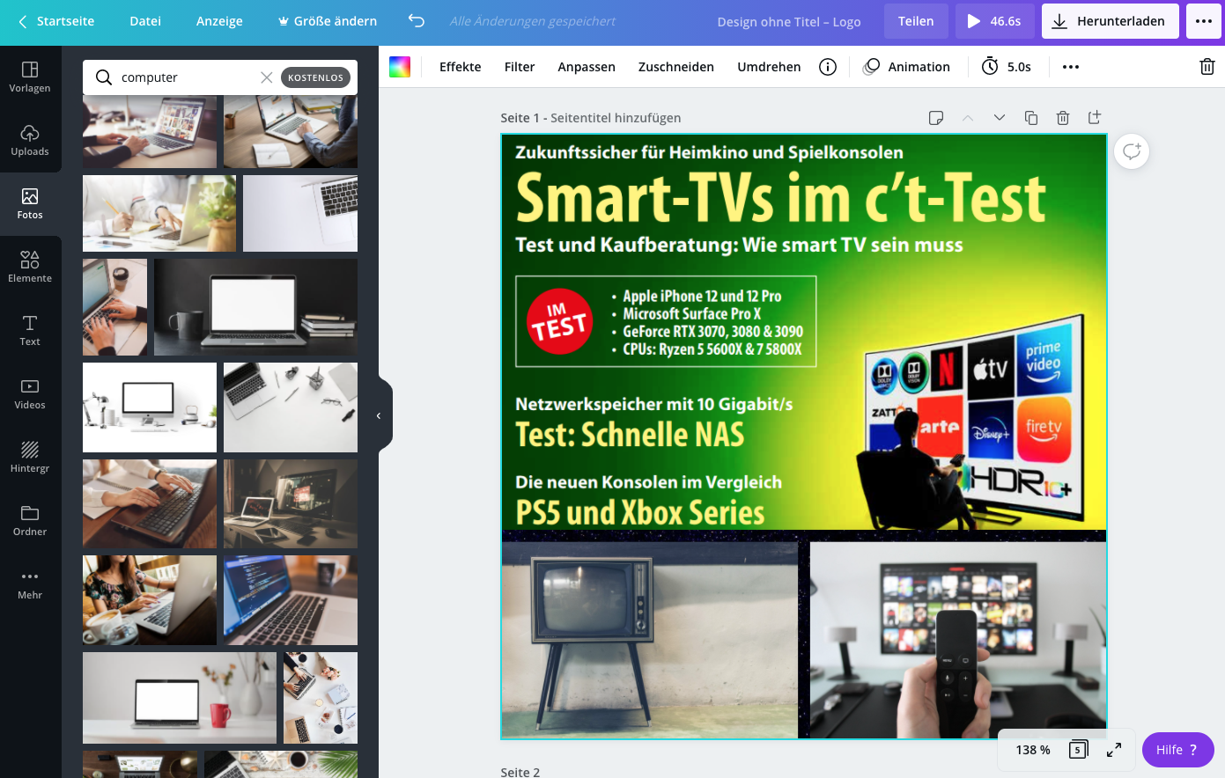Select the laptop with red mug photo
The image size is (1225, 778).
[x=180, y=698]
